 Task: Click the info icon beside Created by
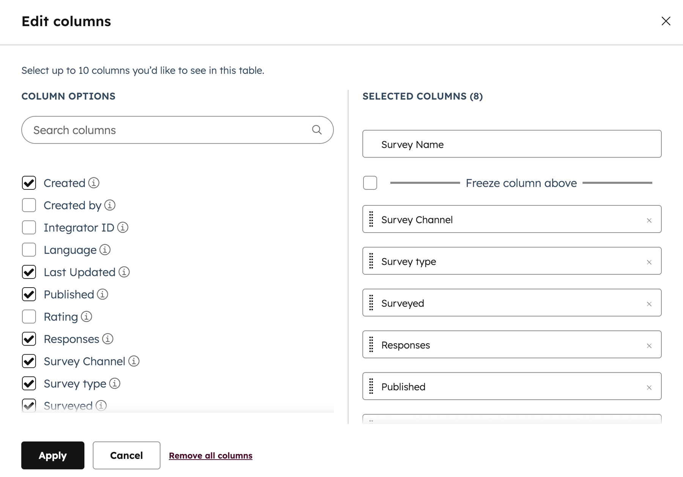pyautogui.click(x=110, y=205)
